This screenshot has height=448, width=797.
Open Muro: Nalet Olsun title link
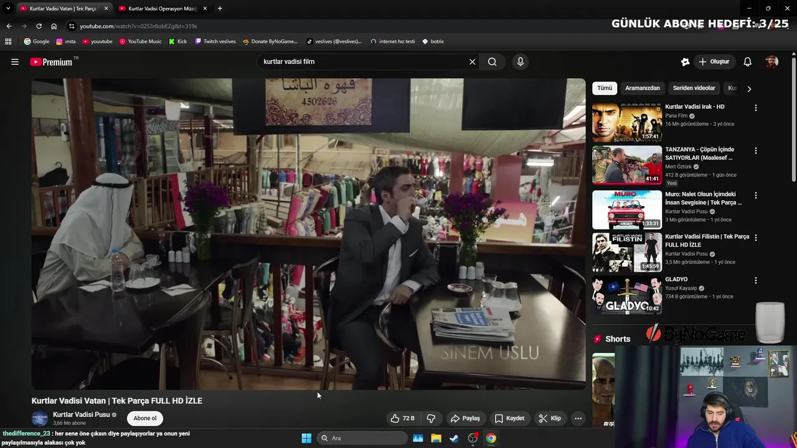[704, 198]
